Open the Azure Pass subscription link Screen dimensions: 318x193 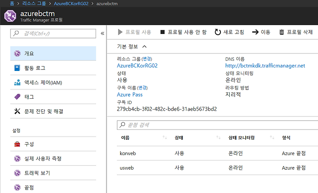pos(129,94)
